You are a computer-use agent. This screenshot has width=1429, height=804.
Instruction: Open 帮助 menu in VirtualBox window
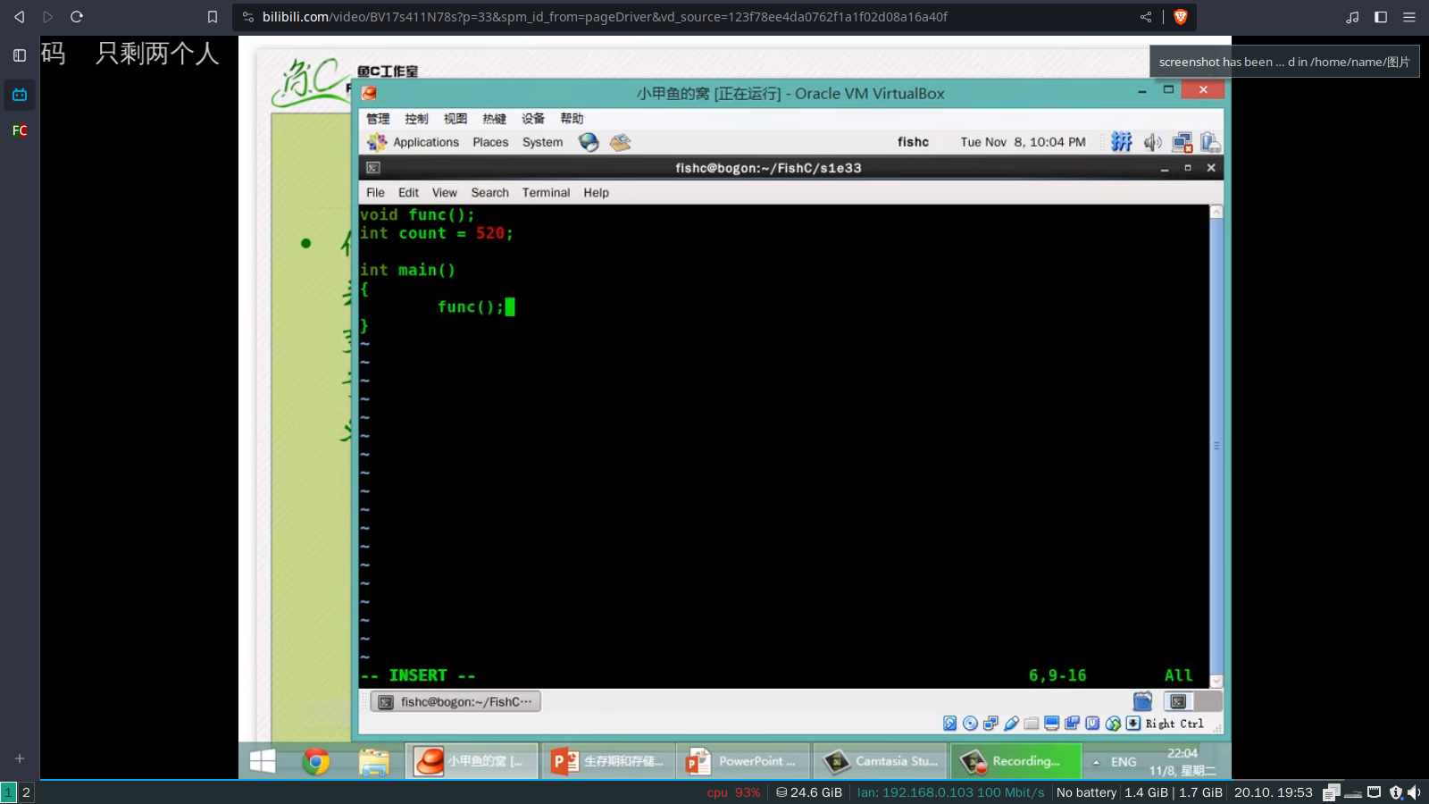click(x=572, y=119)
